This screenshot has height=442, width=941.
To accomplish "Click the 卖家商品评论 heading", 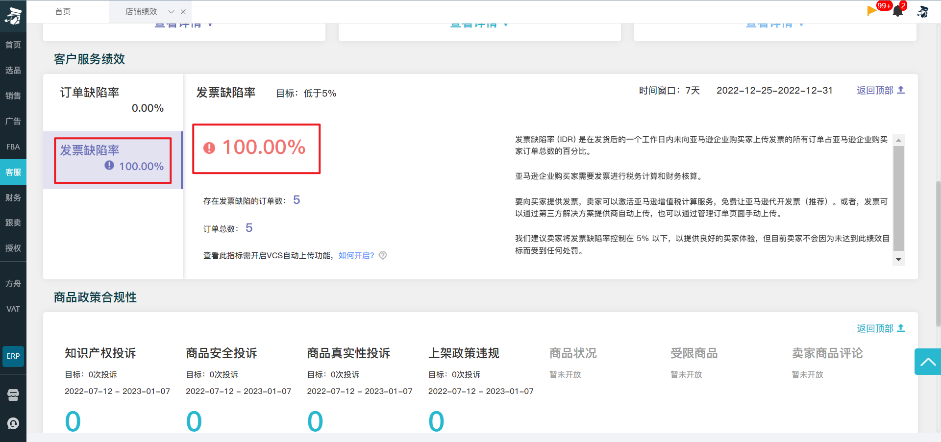I will click(x=827, y=353).
